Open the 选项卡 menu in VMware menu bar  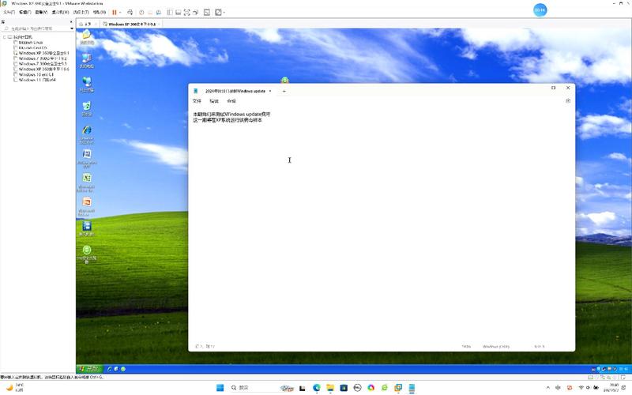(81, 13)
